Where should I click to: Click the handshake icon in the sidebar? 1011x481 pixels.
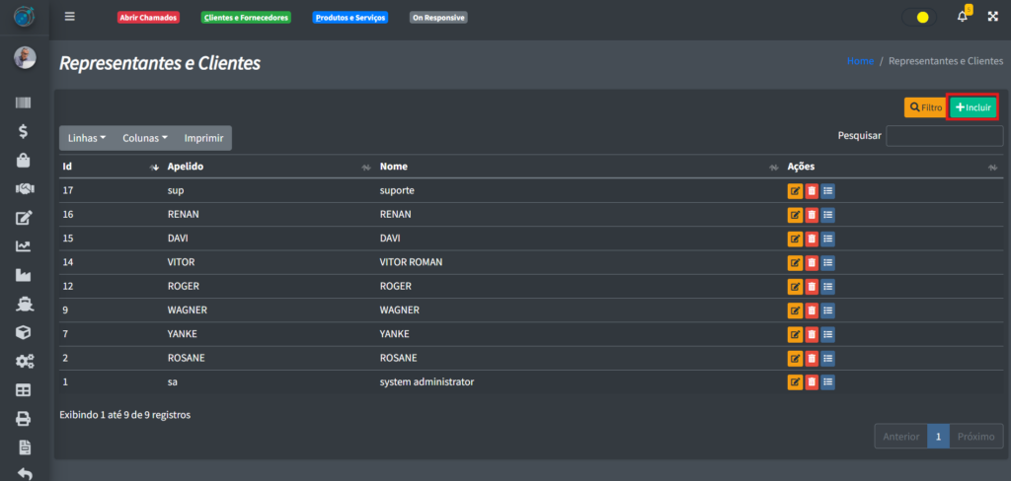pos(25,188)
